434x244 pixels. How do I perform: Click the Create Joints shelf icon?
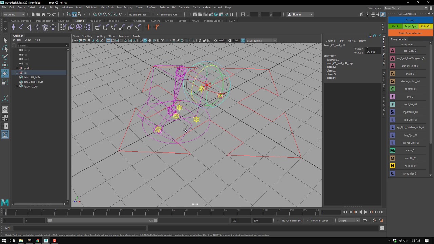(21, 27)
